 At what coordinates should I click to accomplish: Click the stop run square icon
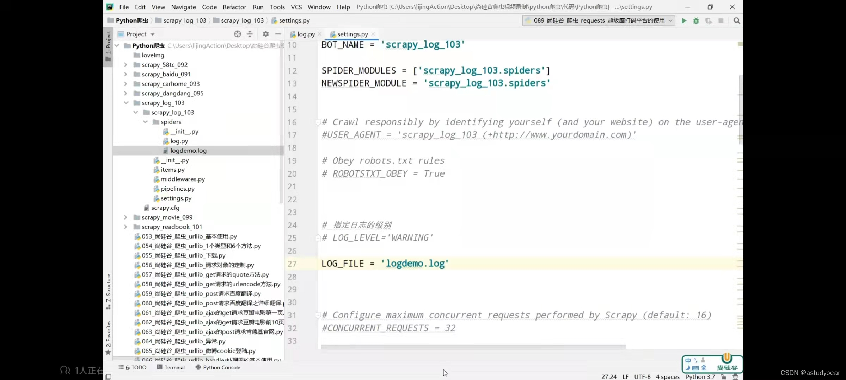tap(721, 21)
